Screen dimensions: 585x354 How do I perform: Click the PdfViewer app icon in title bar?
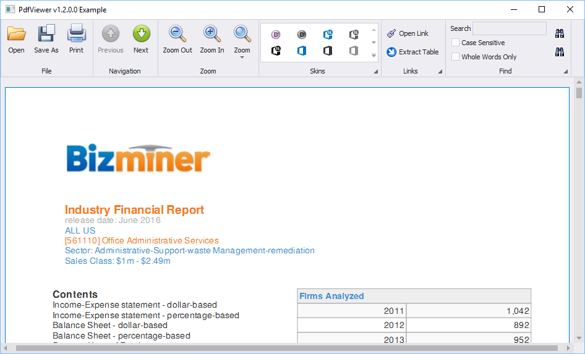coord(10,9)
